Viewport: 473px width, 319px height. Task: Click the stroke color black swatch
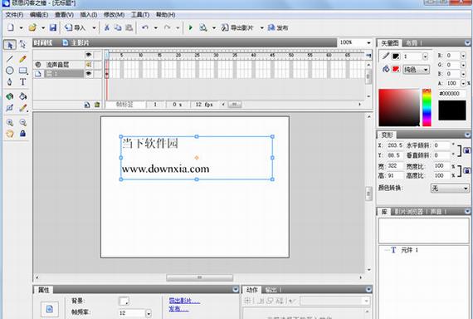click(396, 56)
